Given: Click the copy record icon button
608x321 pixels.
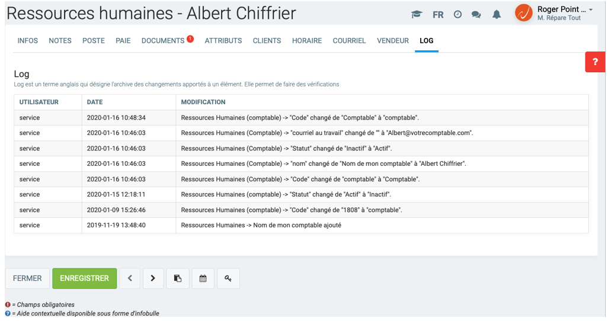Looking at the screenshot, I should click(178, 278).
